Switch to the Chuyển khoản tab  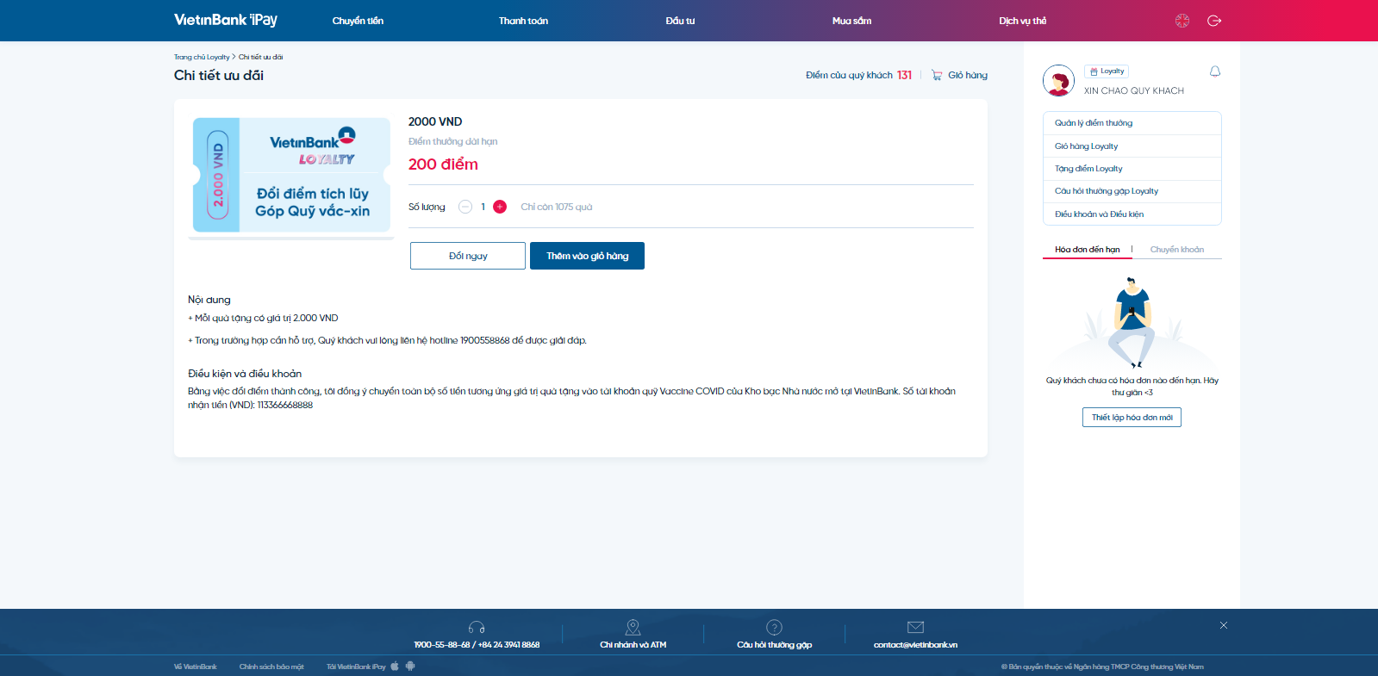tap(1177, 250)
